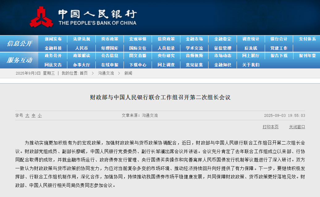Open 金融知识 navigation item

pos(223,65)
